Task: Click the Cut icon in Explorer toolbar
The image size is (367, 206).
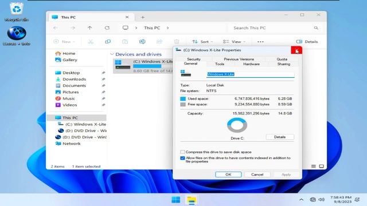Action: point(91,42)
